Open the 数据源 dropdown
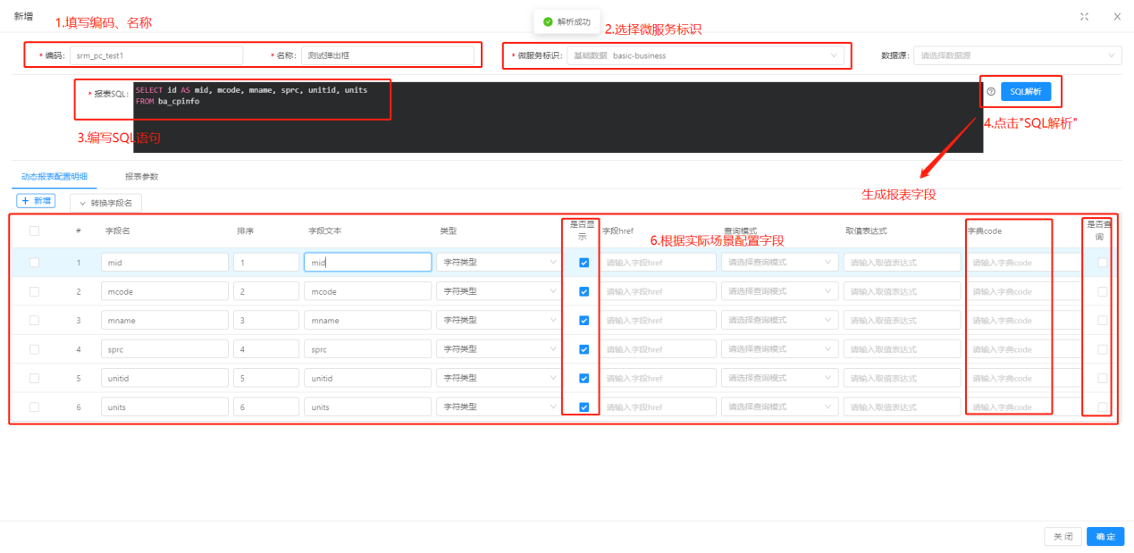 tap(1018, 55)
